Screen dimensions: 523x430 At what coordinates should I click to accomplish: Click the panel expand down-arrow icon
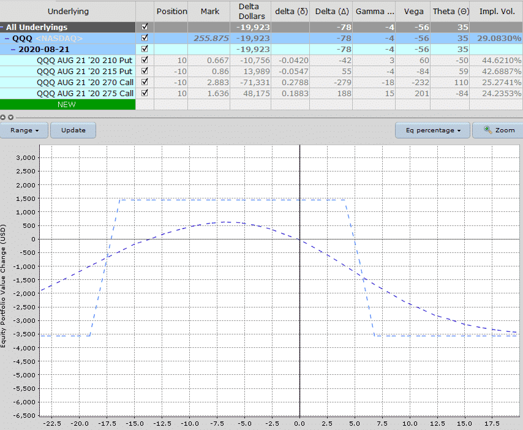pyautogui.click(x=10, y=118)
